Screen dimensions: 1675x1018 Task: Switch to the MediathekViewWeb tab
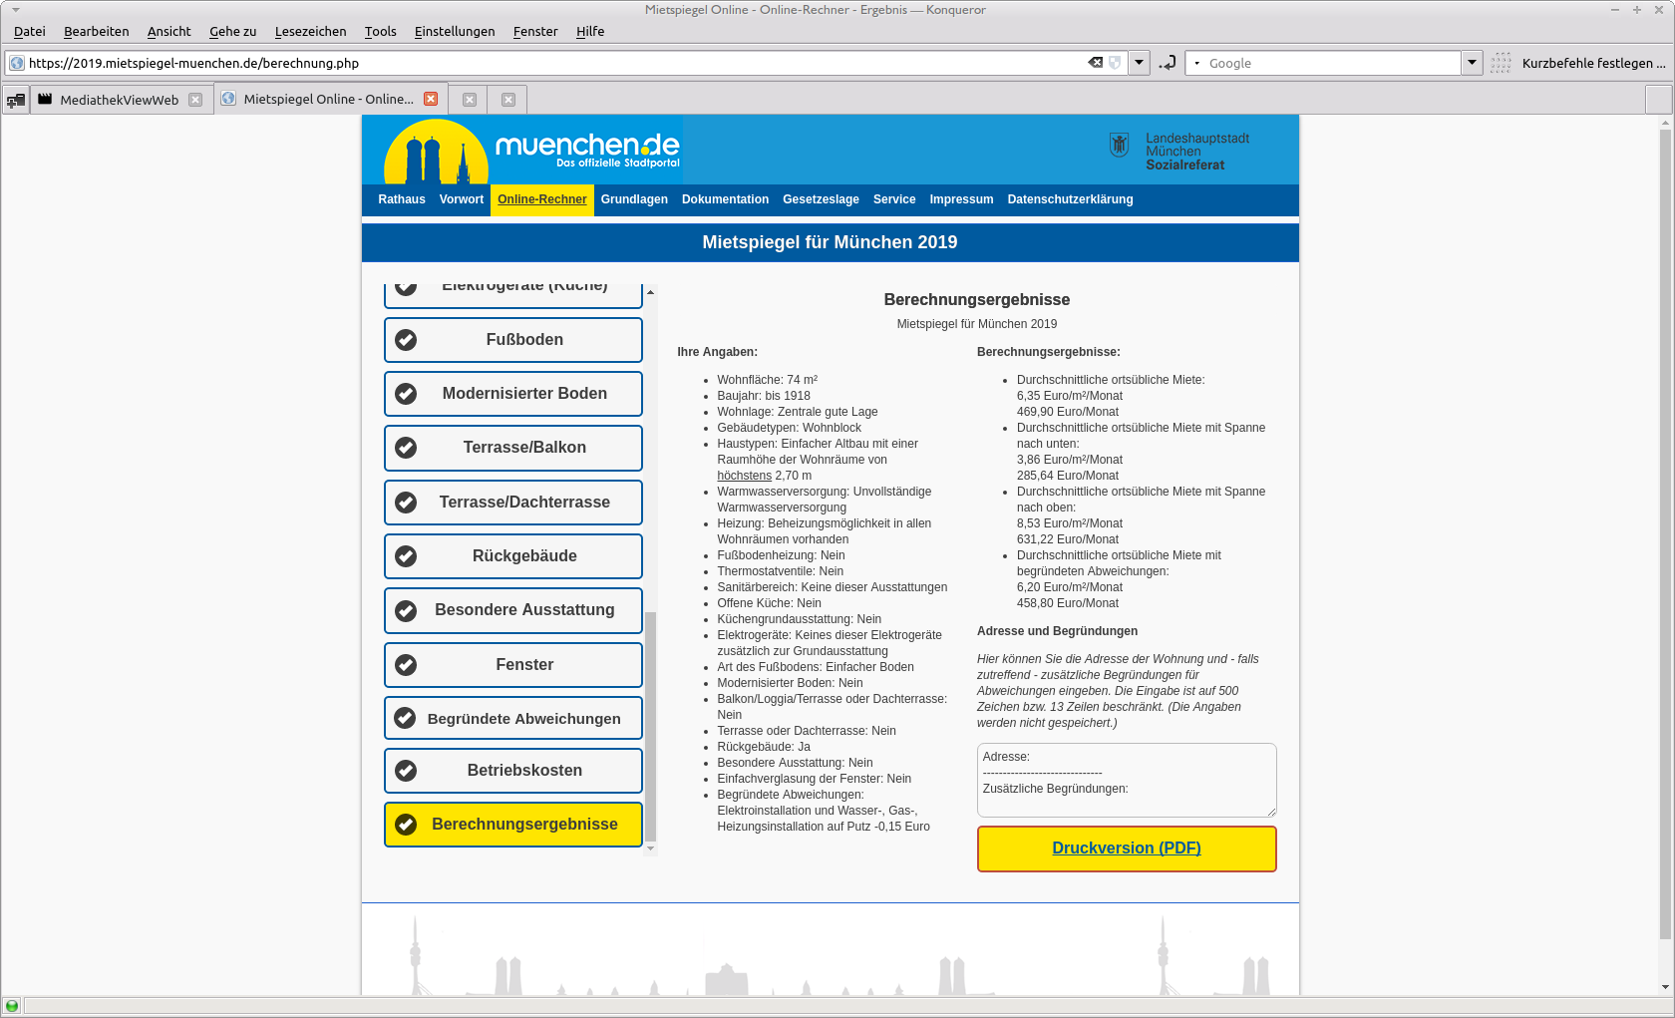pyautogui.click(x=122, y=100)
